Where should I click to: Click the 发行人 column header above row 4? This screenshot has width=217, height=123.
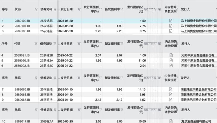(x=185, y=44)
